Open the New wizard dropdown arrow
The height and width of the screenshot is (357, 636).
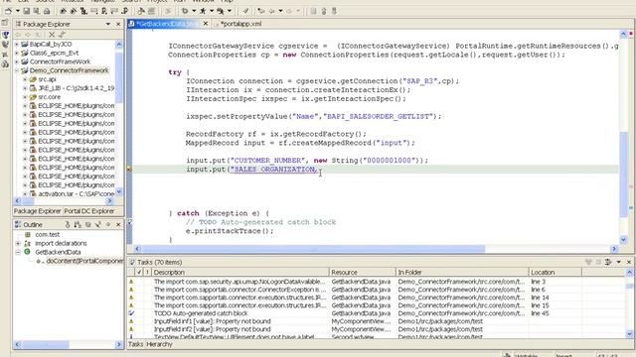tap(18, 11)
